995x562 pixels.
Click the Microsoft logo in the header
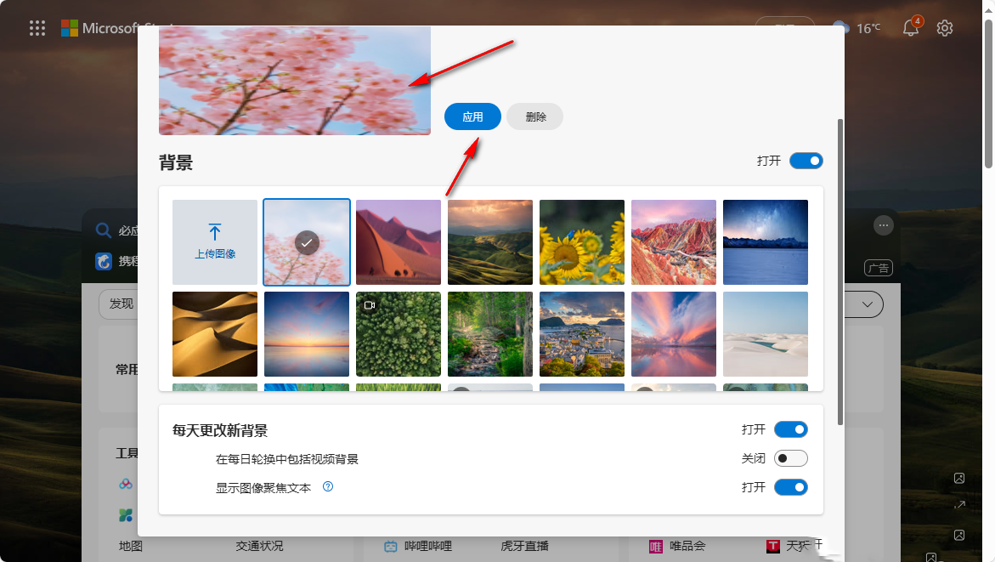coord(70,28)
